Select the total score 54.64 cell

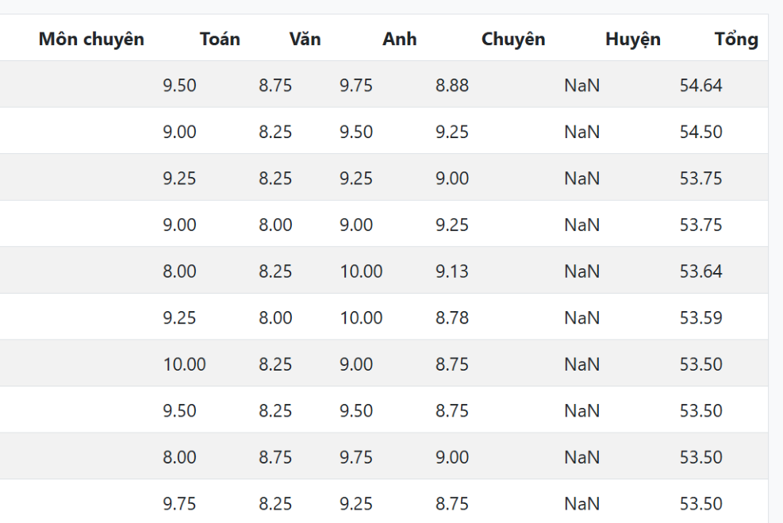(x=700, y=86)
